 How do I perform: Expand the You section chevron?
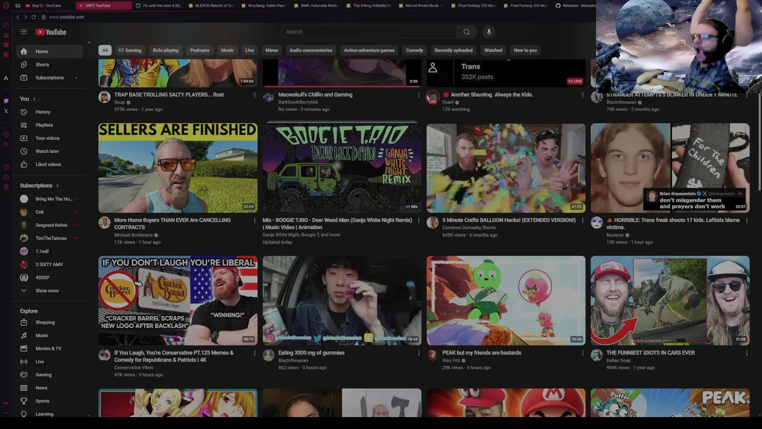tap(34, 99)
